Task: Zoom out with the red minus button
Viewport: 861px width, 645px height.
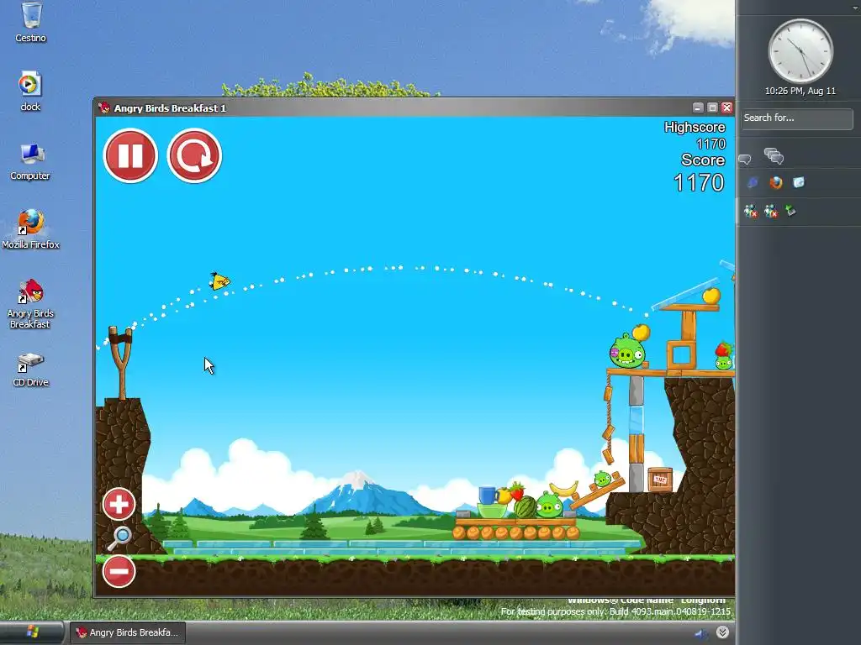Action: [119, 571]
